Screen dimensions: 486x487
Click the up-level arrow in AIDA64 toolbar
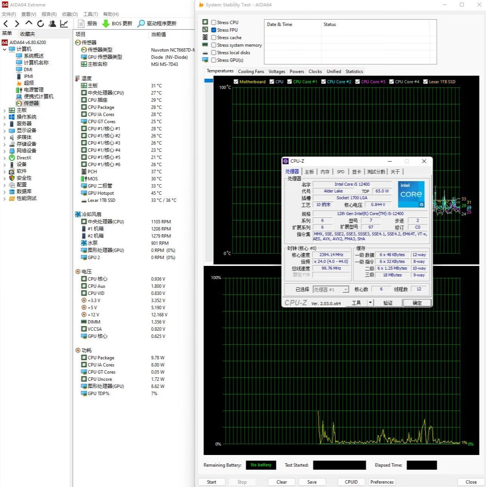pyautogui.click(x=29, y=23)
